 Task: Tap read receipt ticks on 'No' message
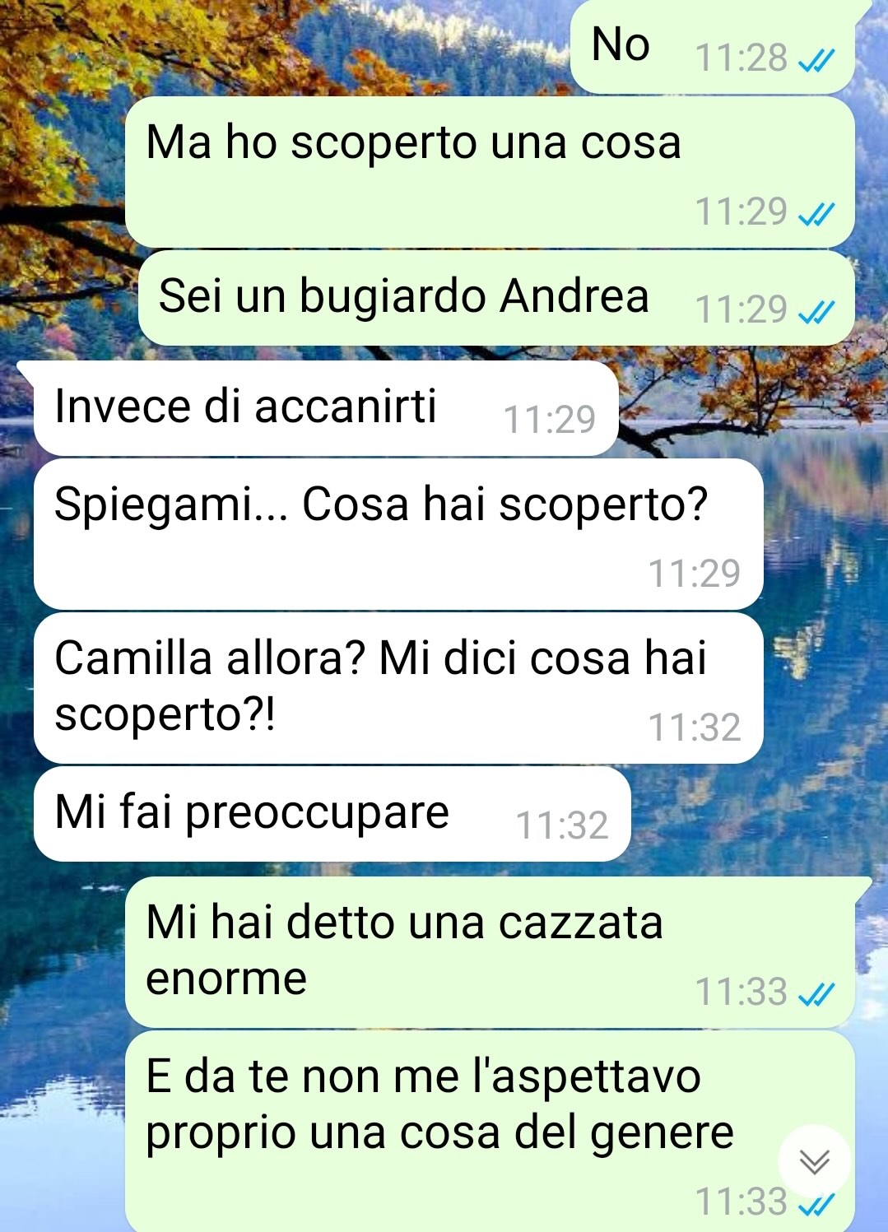[818, 59]
